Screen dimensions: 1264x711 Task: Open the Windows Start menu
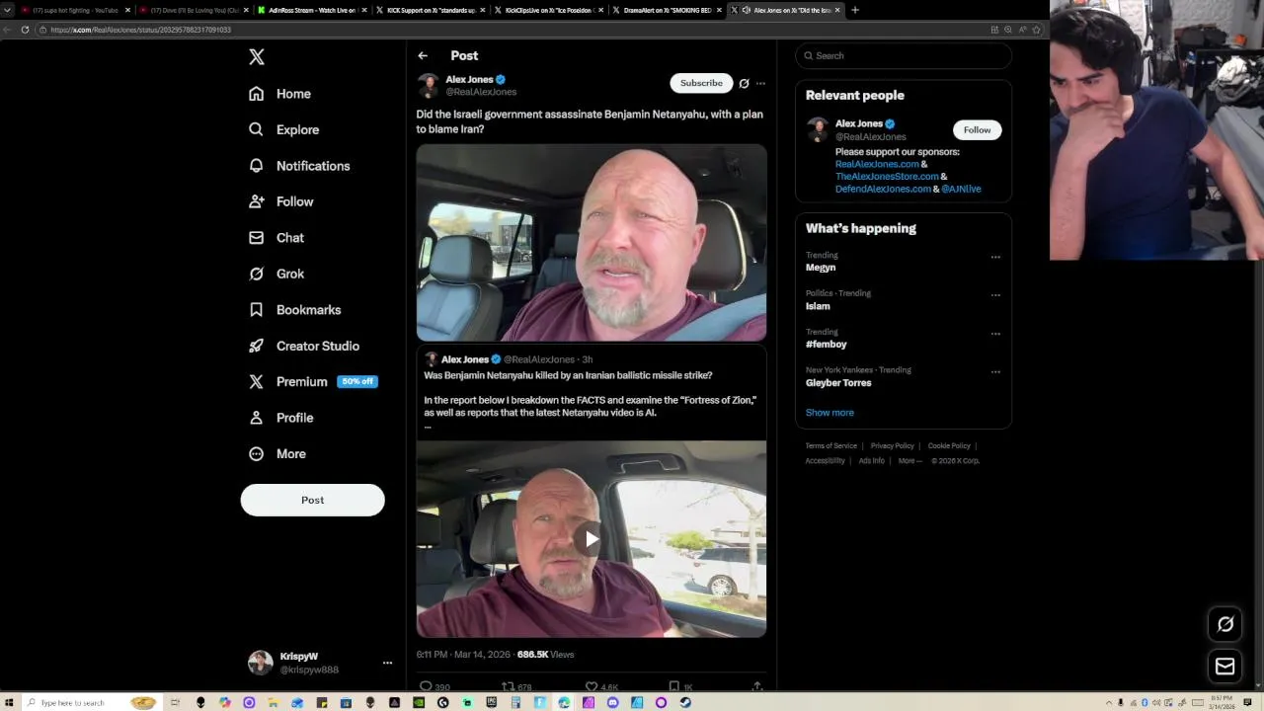9,703
